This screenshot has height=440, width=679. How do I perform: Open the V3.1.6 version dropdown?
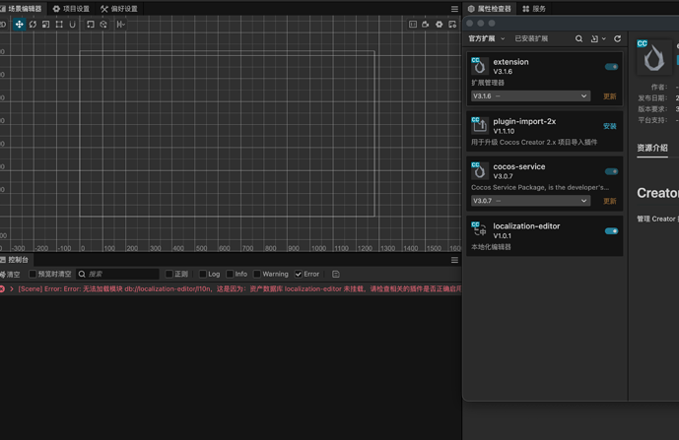point(530,96)
